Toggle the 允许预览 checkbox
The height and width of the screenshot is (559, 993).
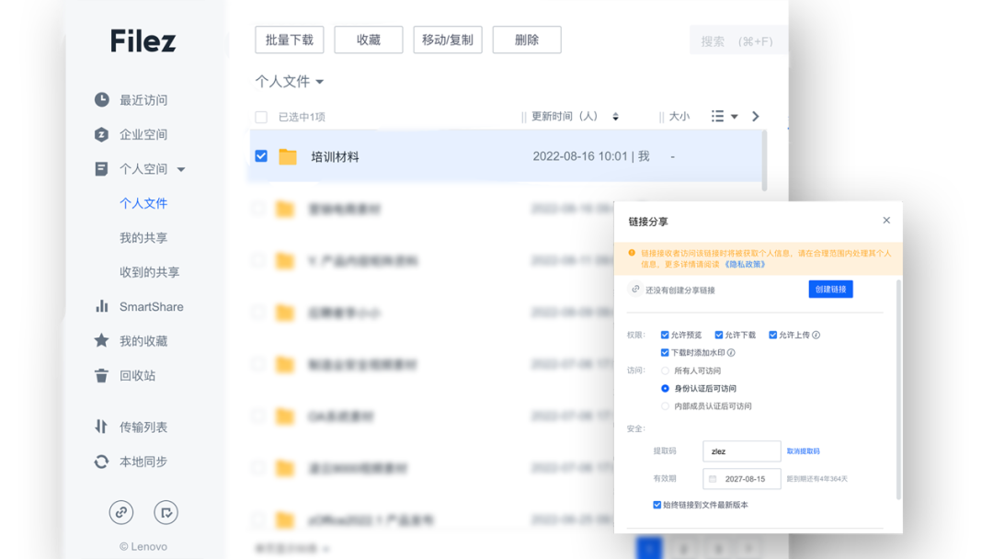665,335
